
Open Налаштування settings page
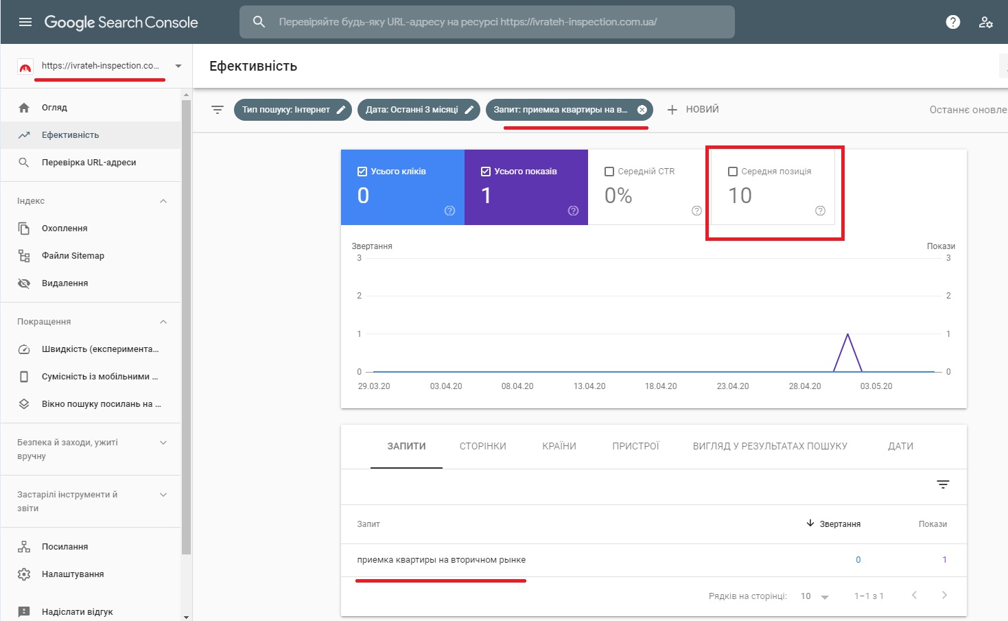91,574
